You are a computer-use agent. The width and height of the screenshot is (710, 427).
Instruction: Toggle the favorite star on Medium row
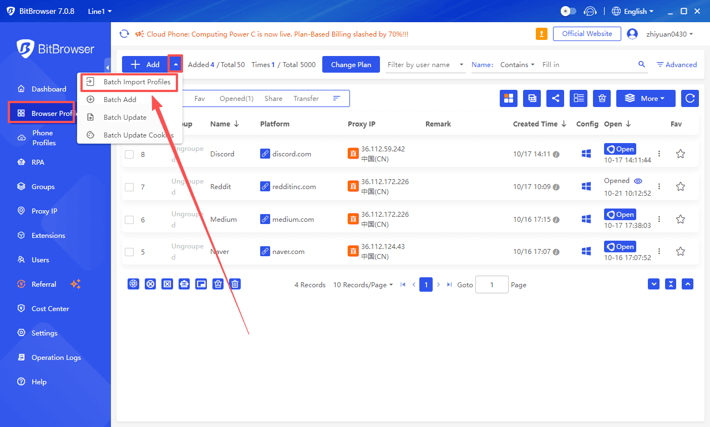[681, 218]
